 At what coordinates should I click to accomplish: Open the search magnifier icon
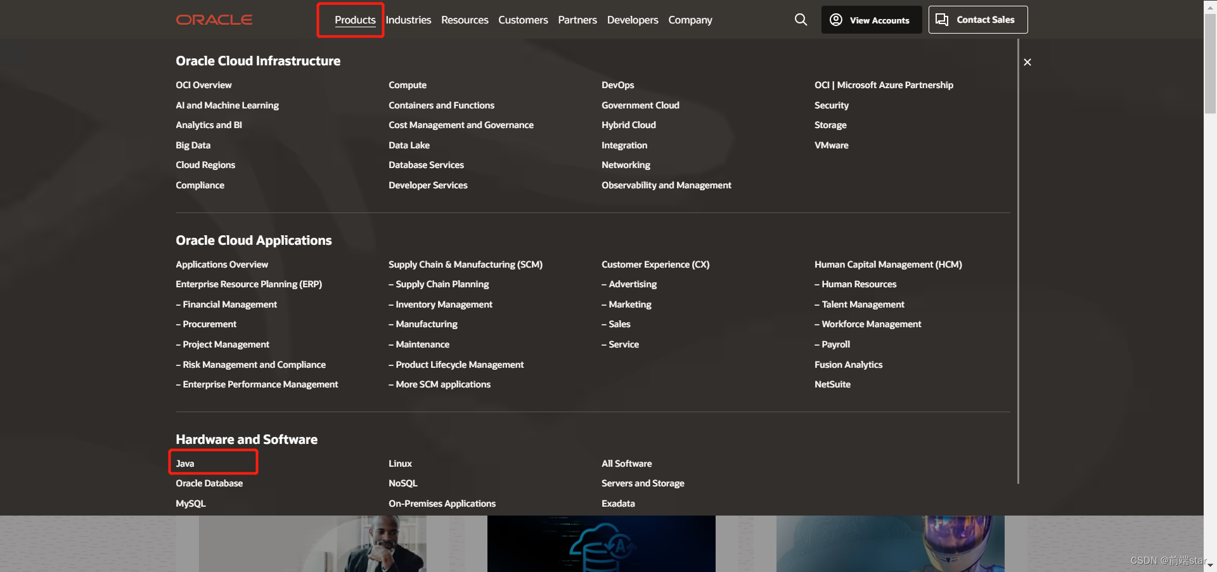[x=801, y=20]
